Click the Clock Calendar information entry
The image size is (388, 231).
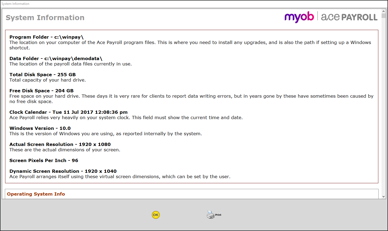[x=68, y=112]
